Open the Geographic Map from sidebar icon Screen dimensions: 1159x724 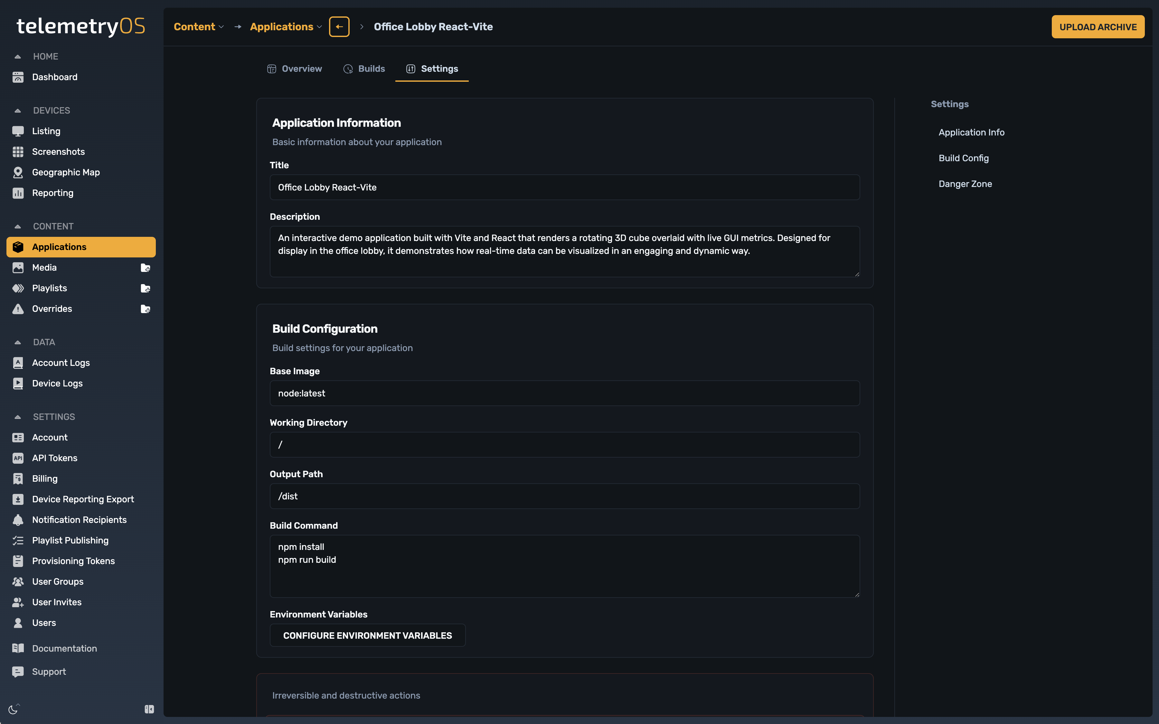pyautogui.click(x=18, y=172)
